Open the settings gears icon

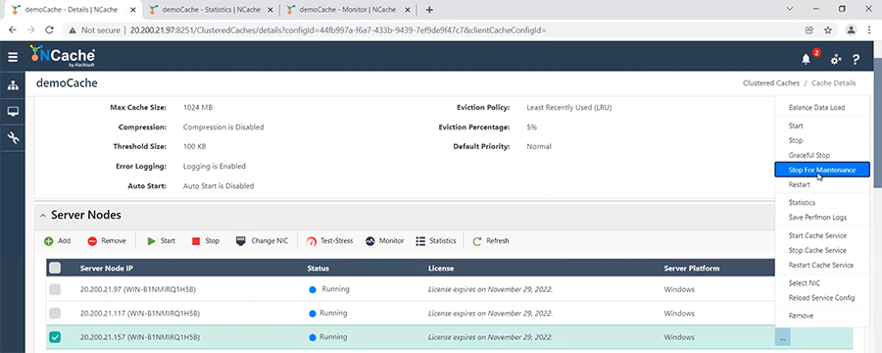pyautogui.click(x=836, y=59)
